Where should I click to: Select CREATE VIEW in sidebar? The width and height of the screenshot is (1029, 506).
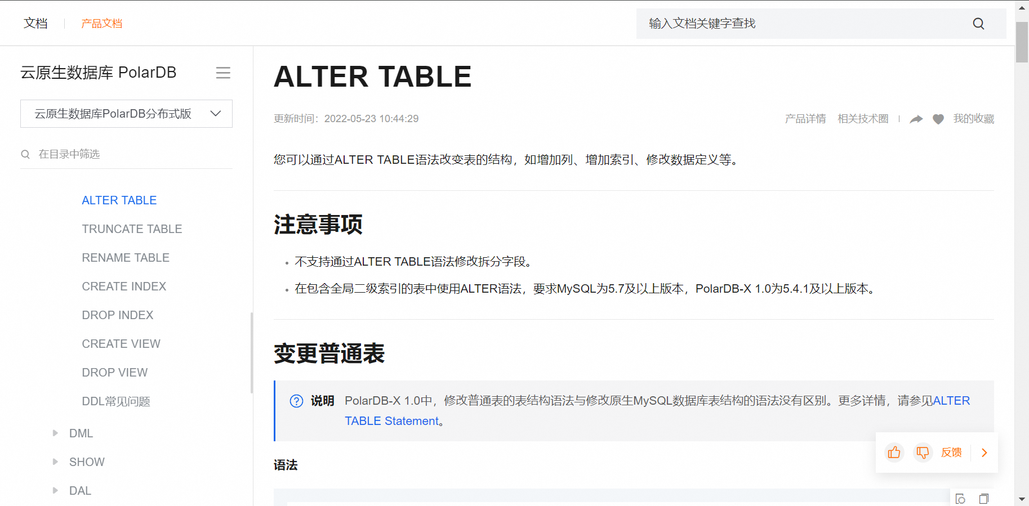[x=121, y=344]
